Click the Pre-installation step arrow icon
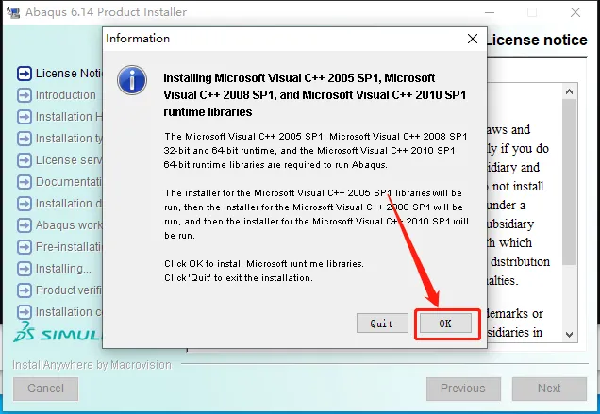 (25, 247)
